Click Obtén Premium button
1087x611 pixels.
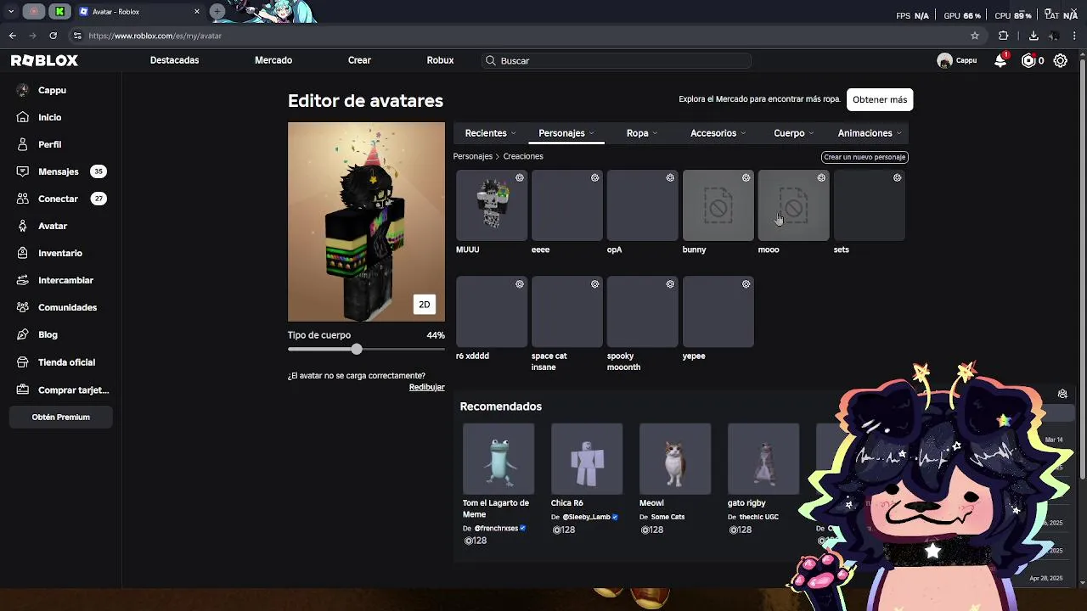60,418
